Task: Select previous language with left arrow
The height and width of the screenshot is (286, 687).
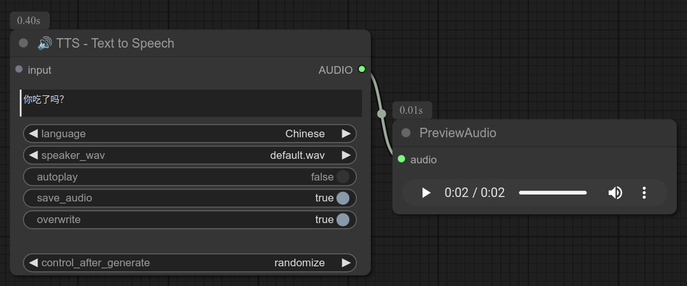Action: click(x=33, y=134)
